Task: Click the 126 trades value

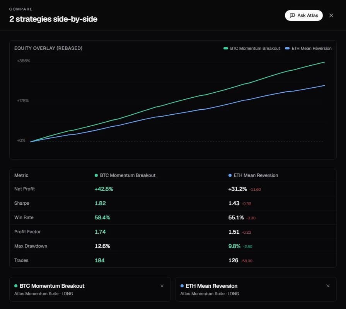Action: click(233, 260)
